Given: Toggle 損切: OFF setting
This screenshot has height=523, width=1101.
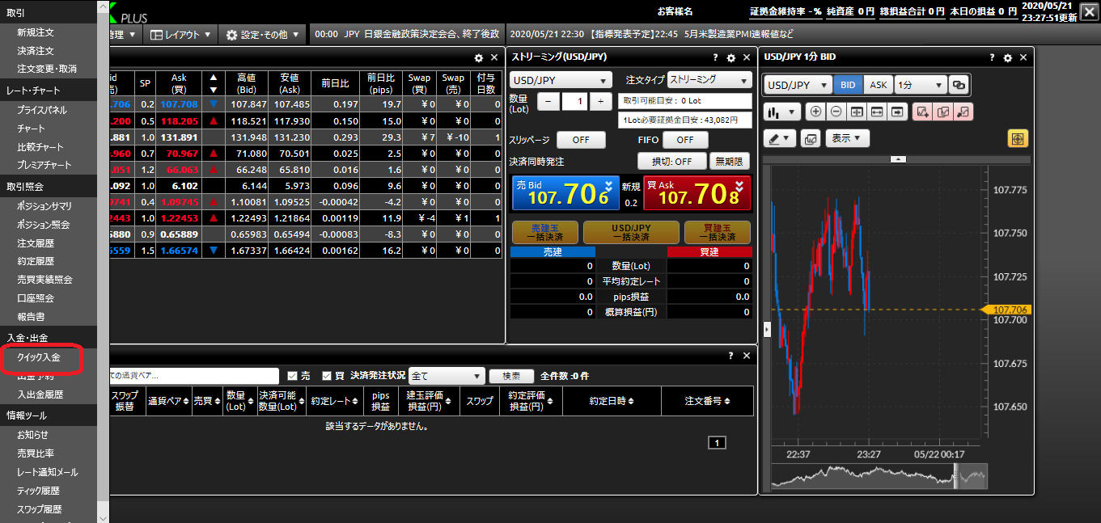Looking at the screenshot, I should click(672, 161).
